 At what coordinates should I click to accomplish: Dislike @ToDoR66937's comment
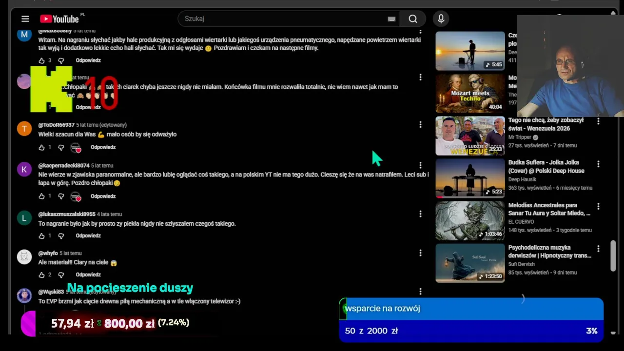tap(61, 147)
